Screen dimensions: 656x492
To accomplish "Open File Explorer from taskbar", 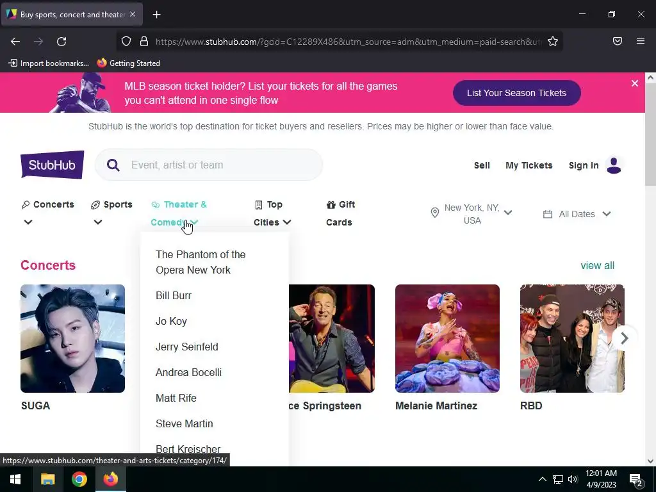I will tap(47, 479).
